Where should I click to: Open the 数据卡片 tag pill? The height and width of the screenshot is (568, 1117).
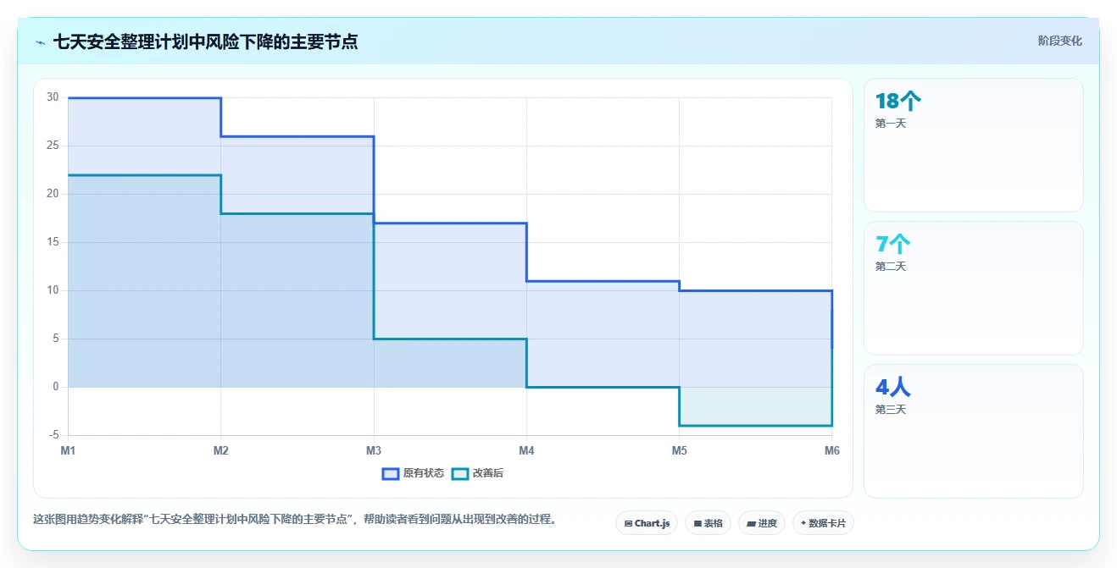[x=823, y=523]
